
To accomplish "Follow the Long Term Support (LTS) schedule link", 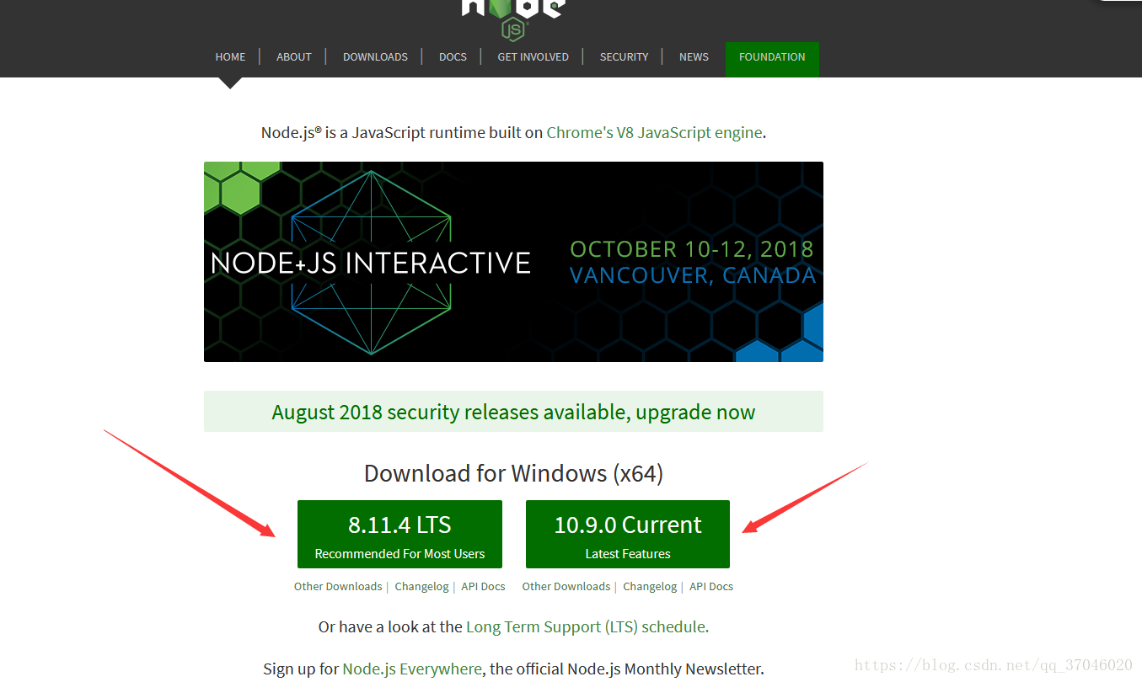I will coord(586,626).
